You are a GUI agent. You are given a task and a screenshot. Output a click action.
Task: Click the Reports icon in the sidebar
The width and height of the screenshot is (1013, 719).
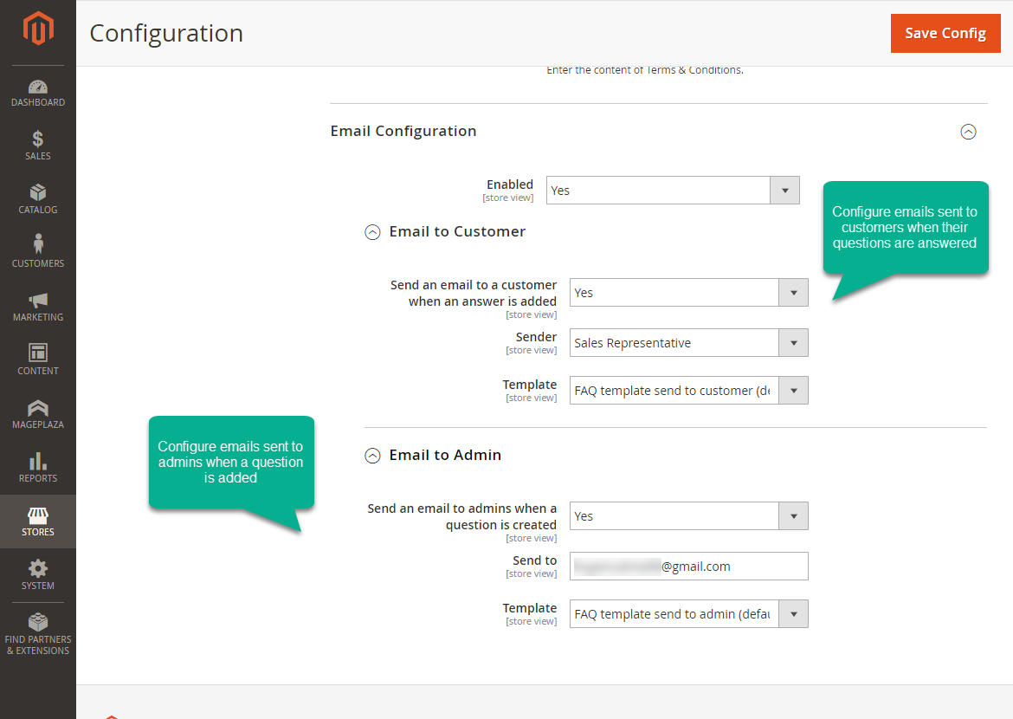pos(38,468)
